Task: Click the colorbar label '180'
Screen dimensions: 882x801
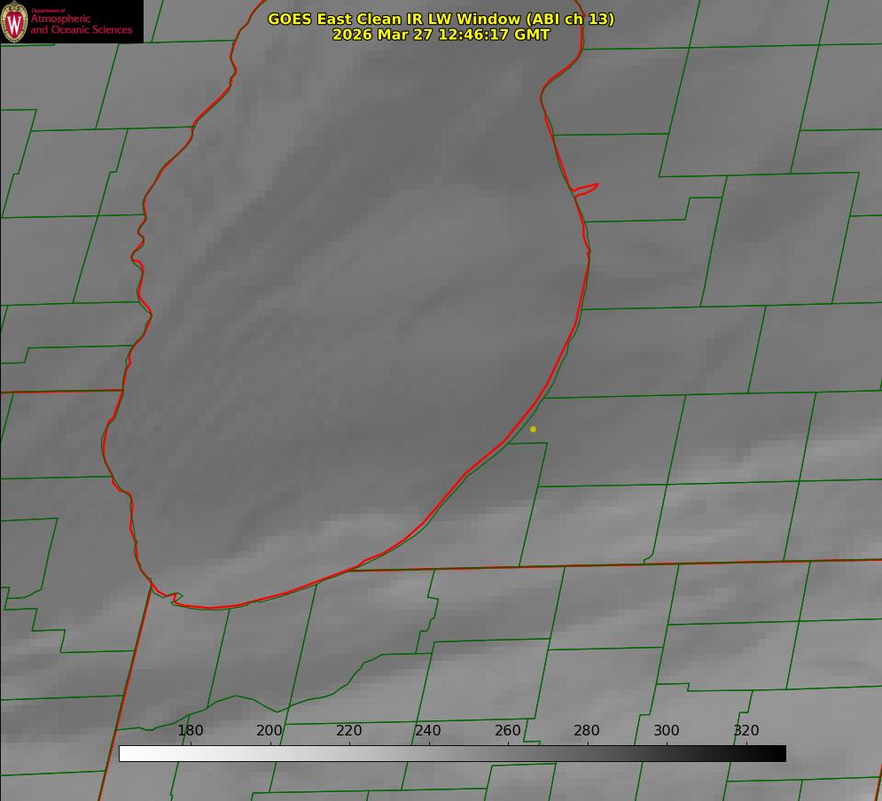Action: (190, 730)
